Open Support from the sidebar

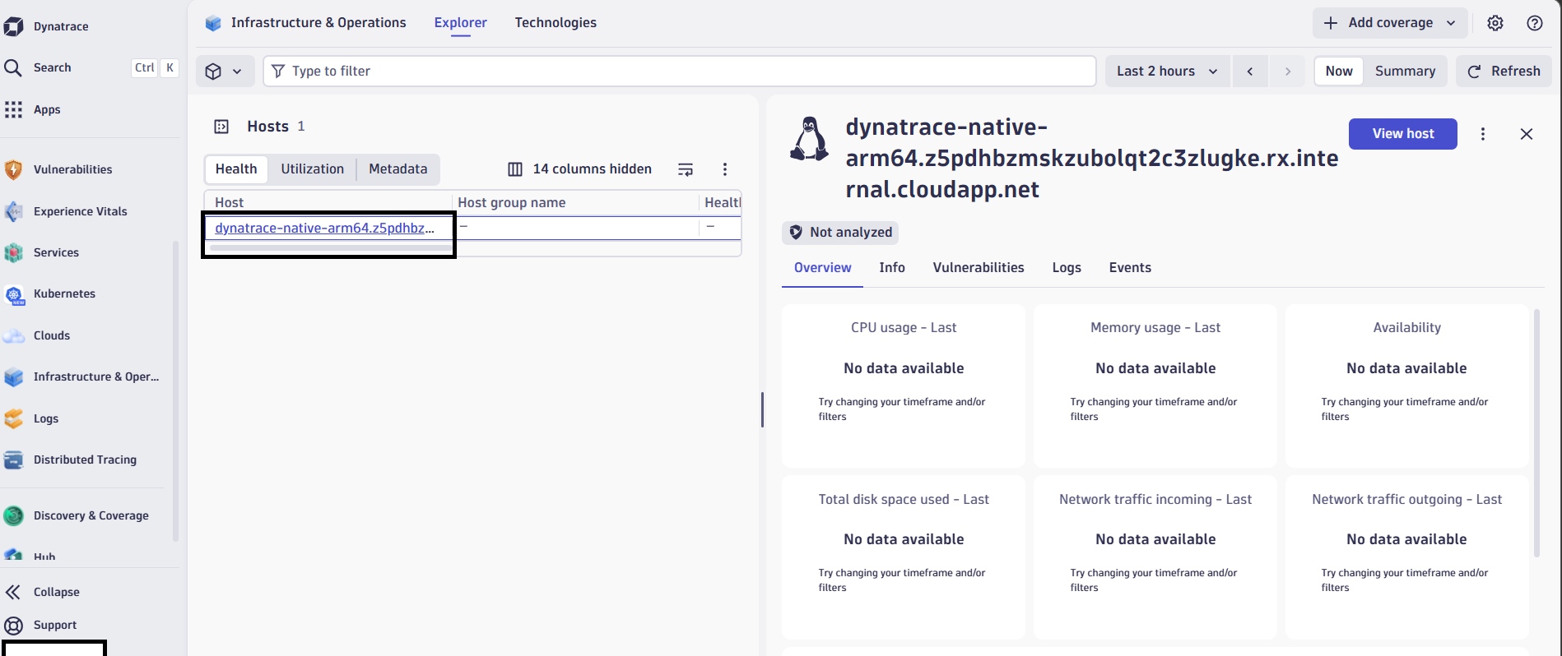54,625
